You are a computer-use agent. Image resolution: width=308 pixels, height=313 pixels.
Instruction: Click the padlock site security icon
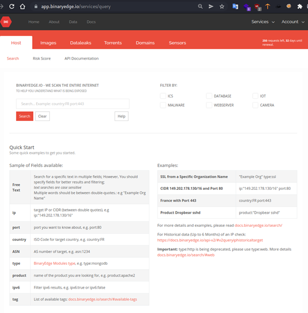tap(36, 7)
